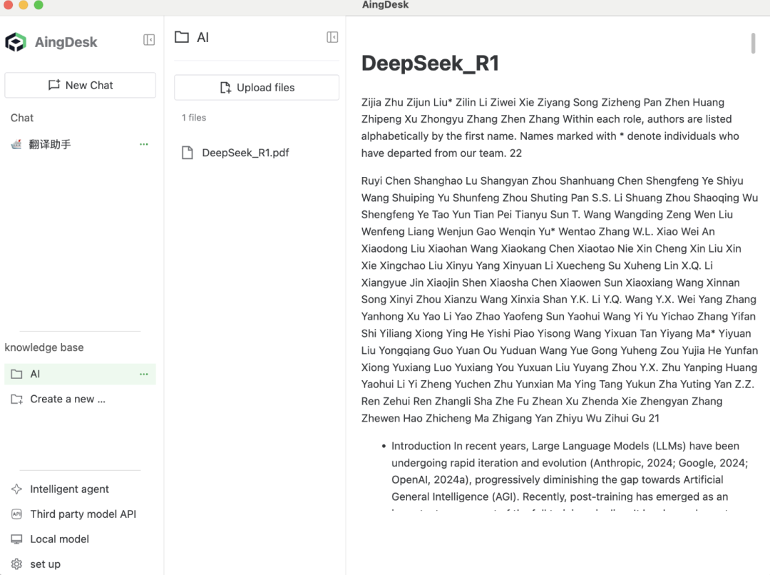Start a New Chat
The image size is (770, 575).
point(80,85)
